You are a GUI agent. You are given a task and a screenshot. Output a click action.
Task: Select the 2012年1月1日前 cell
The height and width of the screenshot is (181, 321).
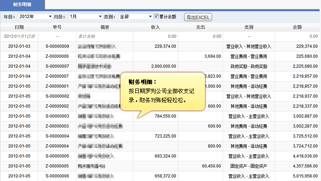19,36
